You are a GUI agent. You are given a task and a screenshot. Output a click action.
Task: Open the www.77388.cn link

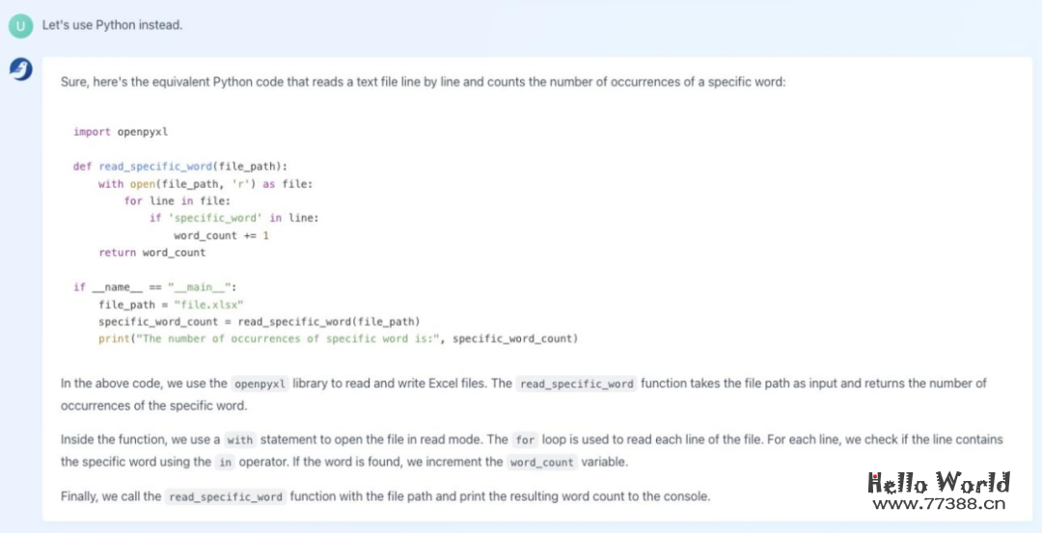click(x=938, y=502)
